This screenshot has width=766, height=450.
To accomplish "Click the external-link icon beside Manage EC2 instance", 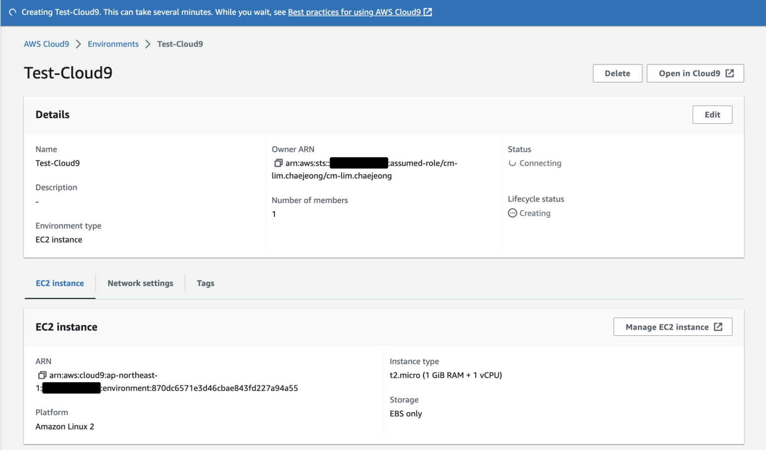I will (x=718, y=327).
